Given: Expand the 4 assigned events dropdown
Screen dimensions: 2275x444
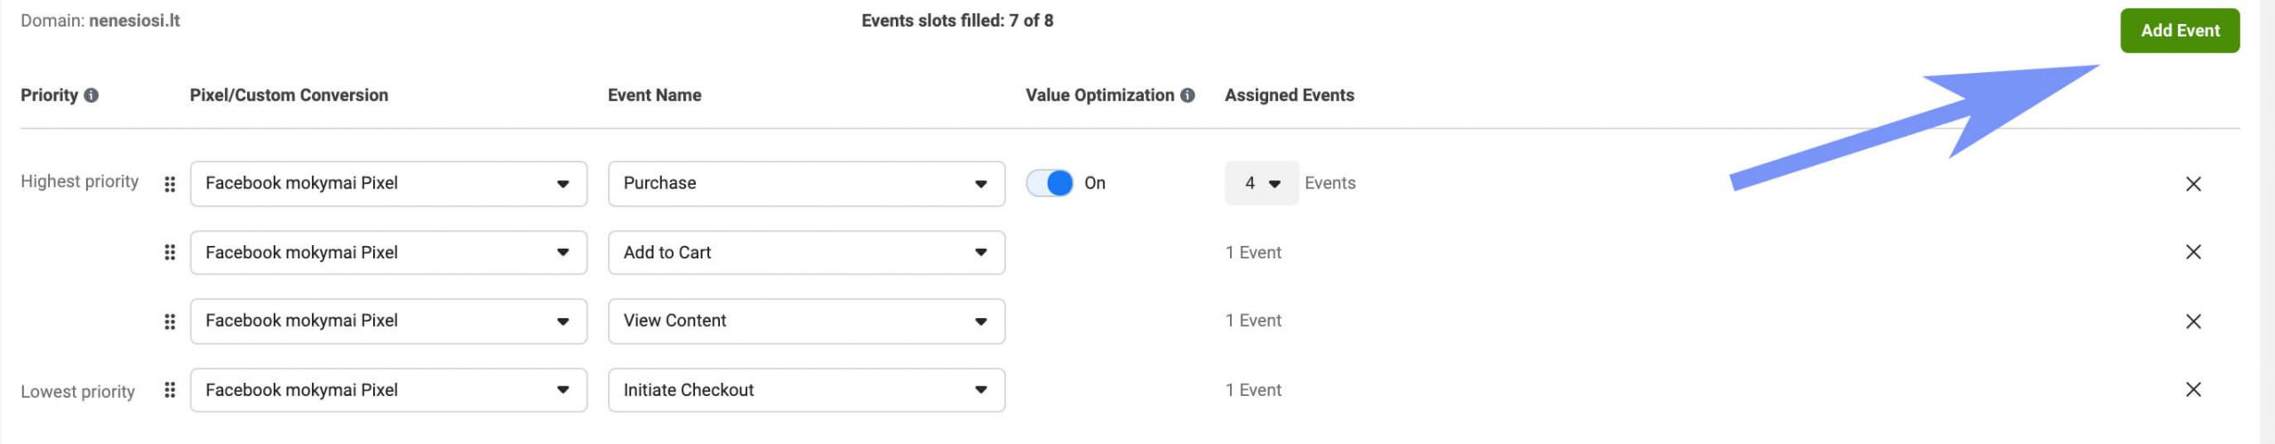Looking at the screenshot, I should pyautogui.click(x=1261, y=184).
